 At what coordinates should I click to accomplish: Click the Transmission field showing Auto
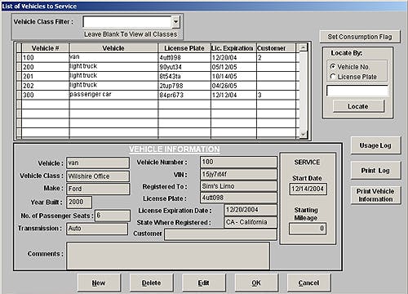[x=97, y=229]
